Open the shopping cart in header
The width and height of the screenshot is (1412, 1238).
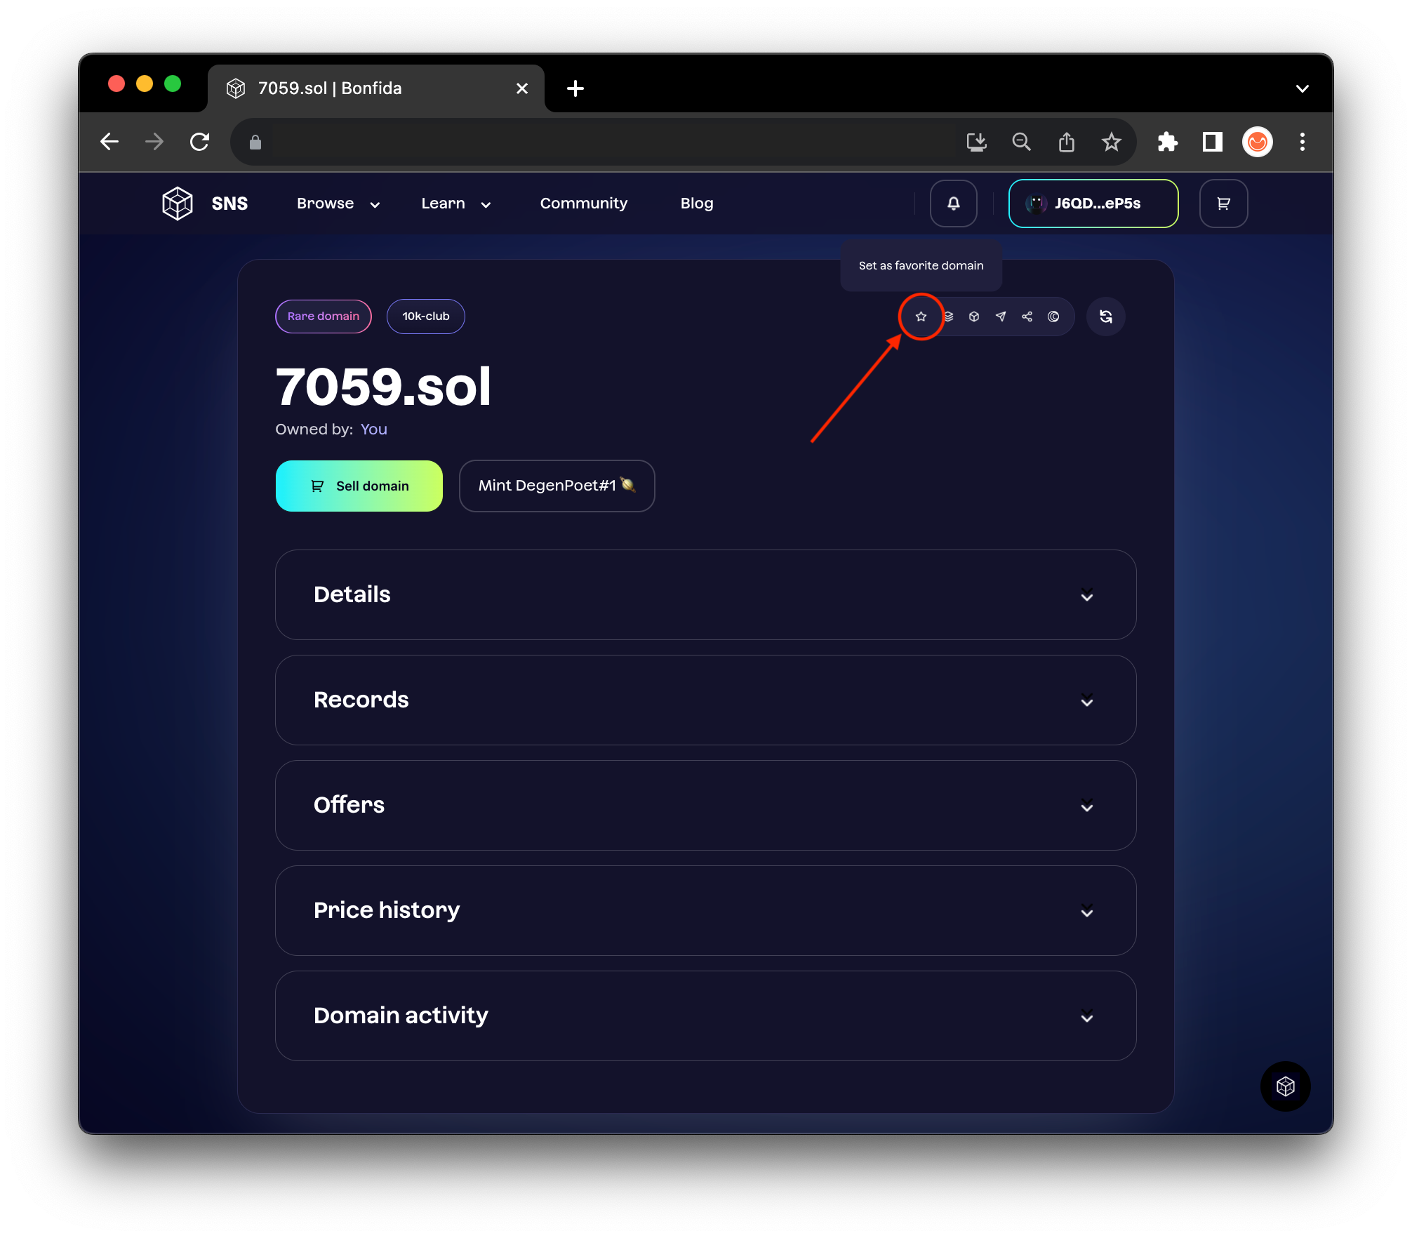1223,204
